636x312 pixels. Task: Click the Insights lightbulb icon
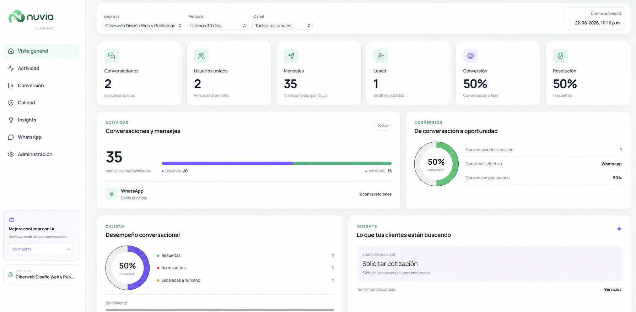pos(11,120)
